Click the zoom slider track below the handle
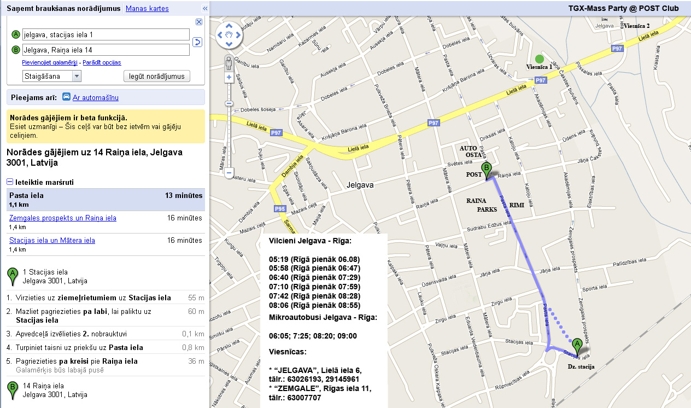The width and height of the screenshot is (691, 408). pos(229,137)
